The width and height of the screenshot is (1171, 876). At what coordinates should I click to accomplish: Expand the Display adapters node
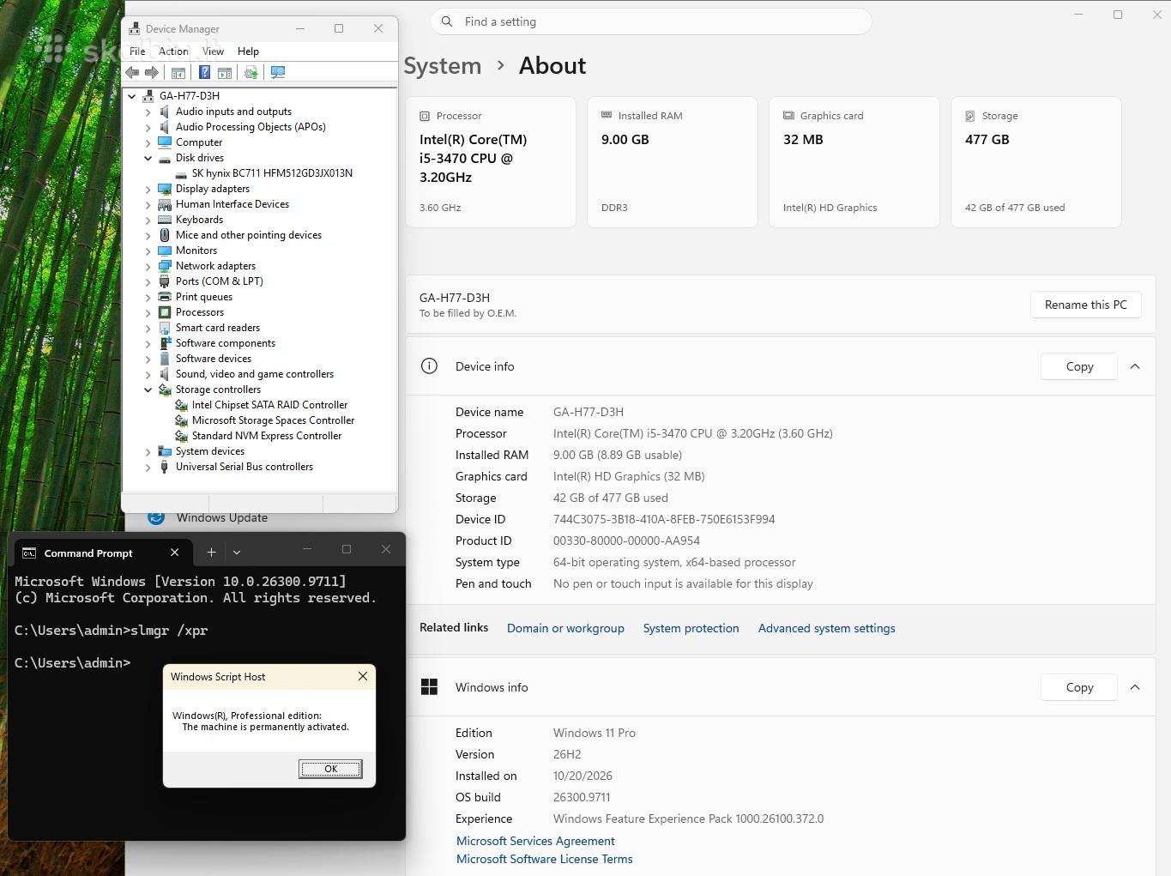[148, 189]
